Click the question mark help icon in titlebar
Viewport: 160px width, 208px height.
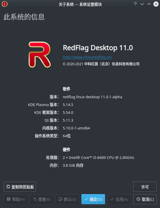(x=135, y=4)
